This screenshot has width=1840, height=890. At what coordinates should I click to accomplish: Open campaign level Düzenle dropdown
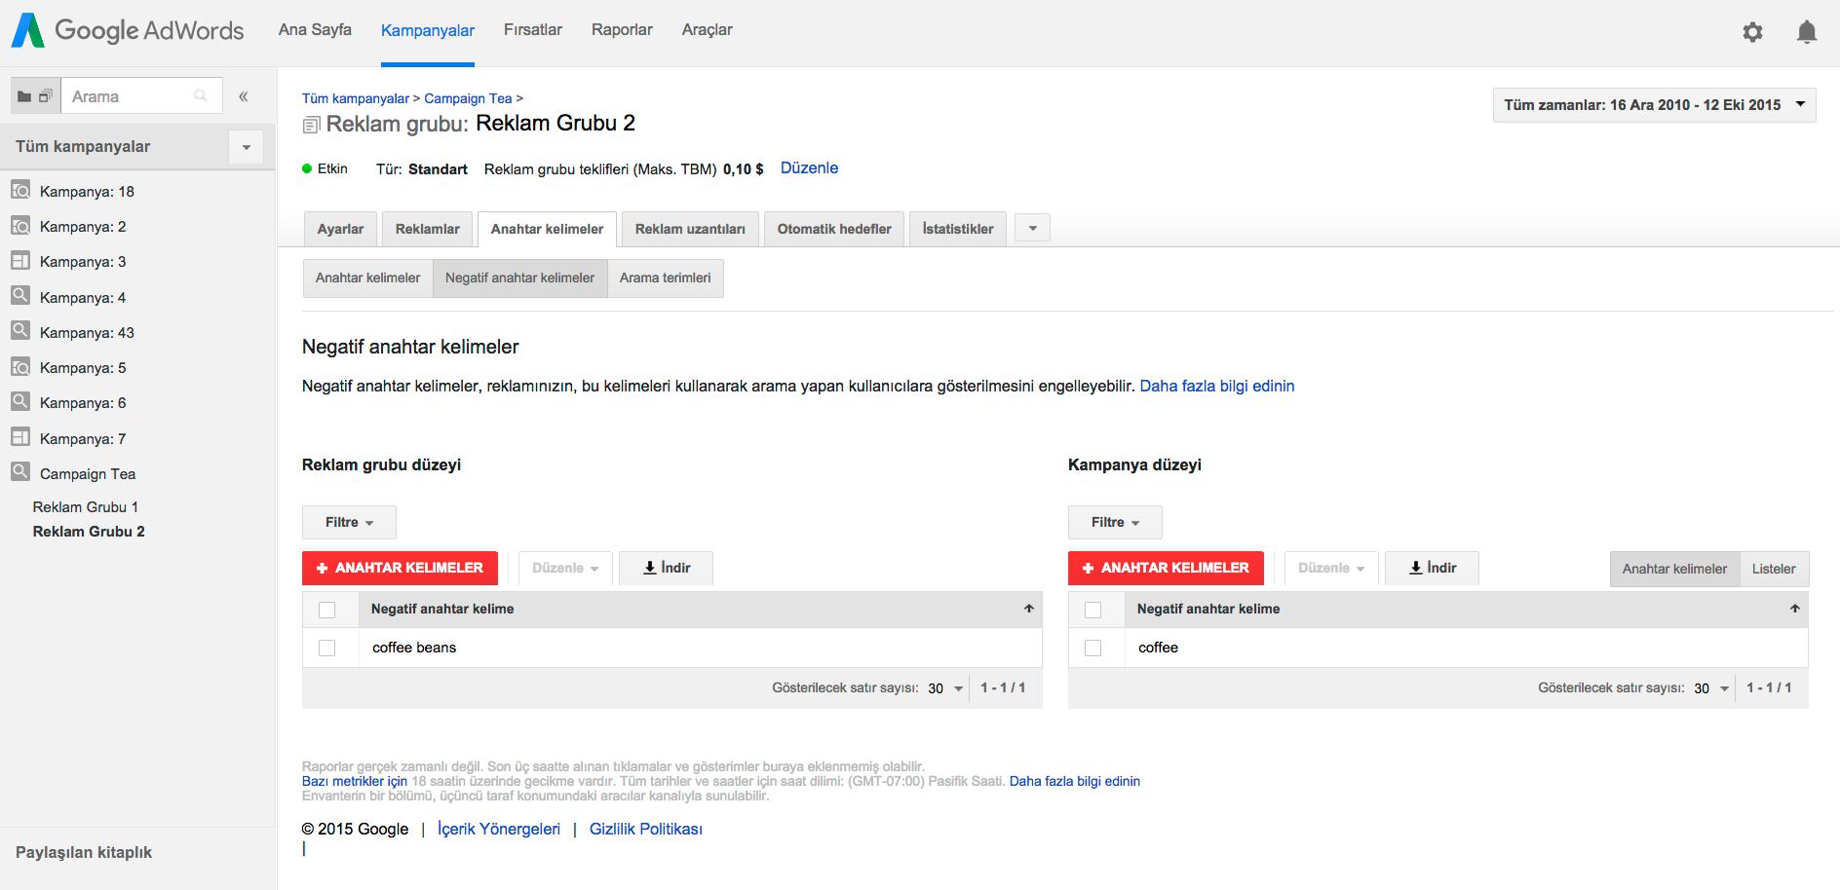point(1331,568)
